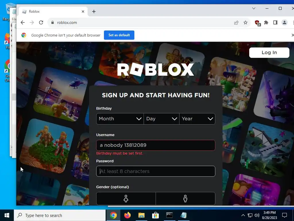Select the female gender option

(x=126, y=199)
